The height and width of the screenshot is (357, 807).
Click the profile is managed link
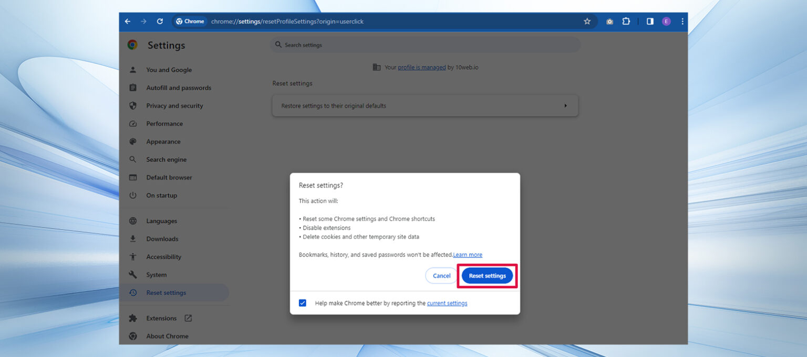[421, 68]
